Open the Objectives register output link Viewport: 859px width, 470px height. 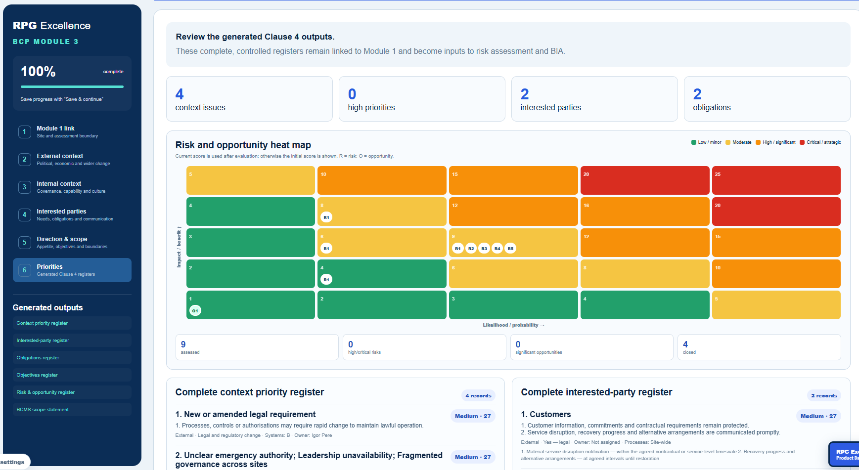[72, 375]
